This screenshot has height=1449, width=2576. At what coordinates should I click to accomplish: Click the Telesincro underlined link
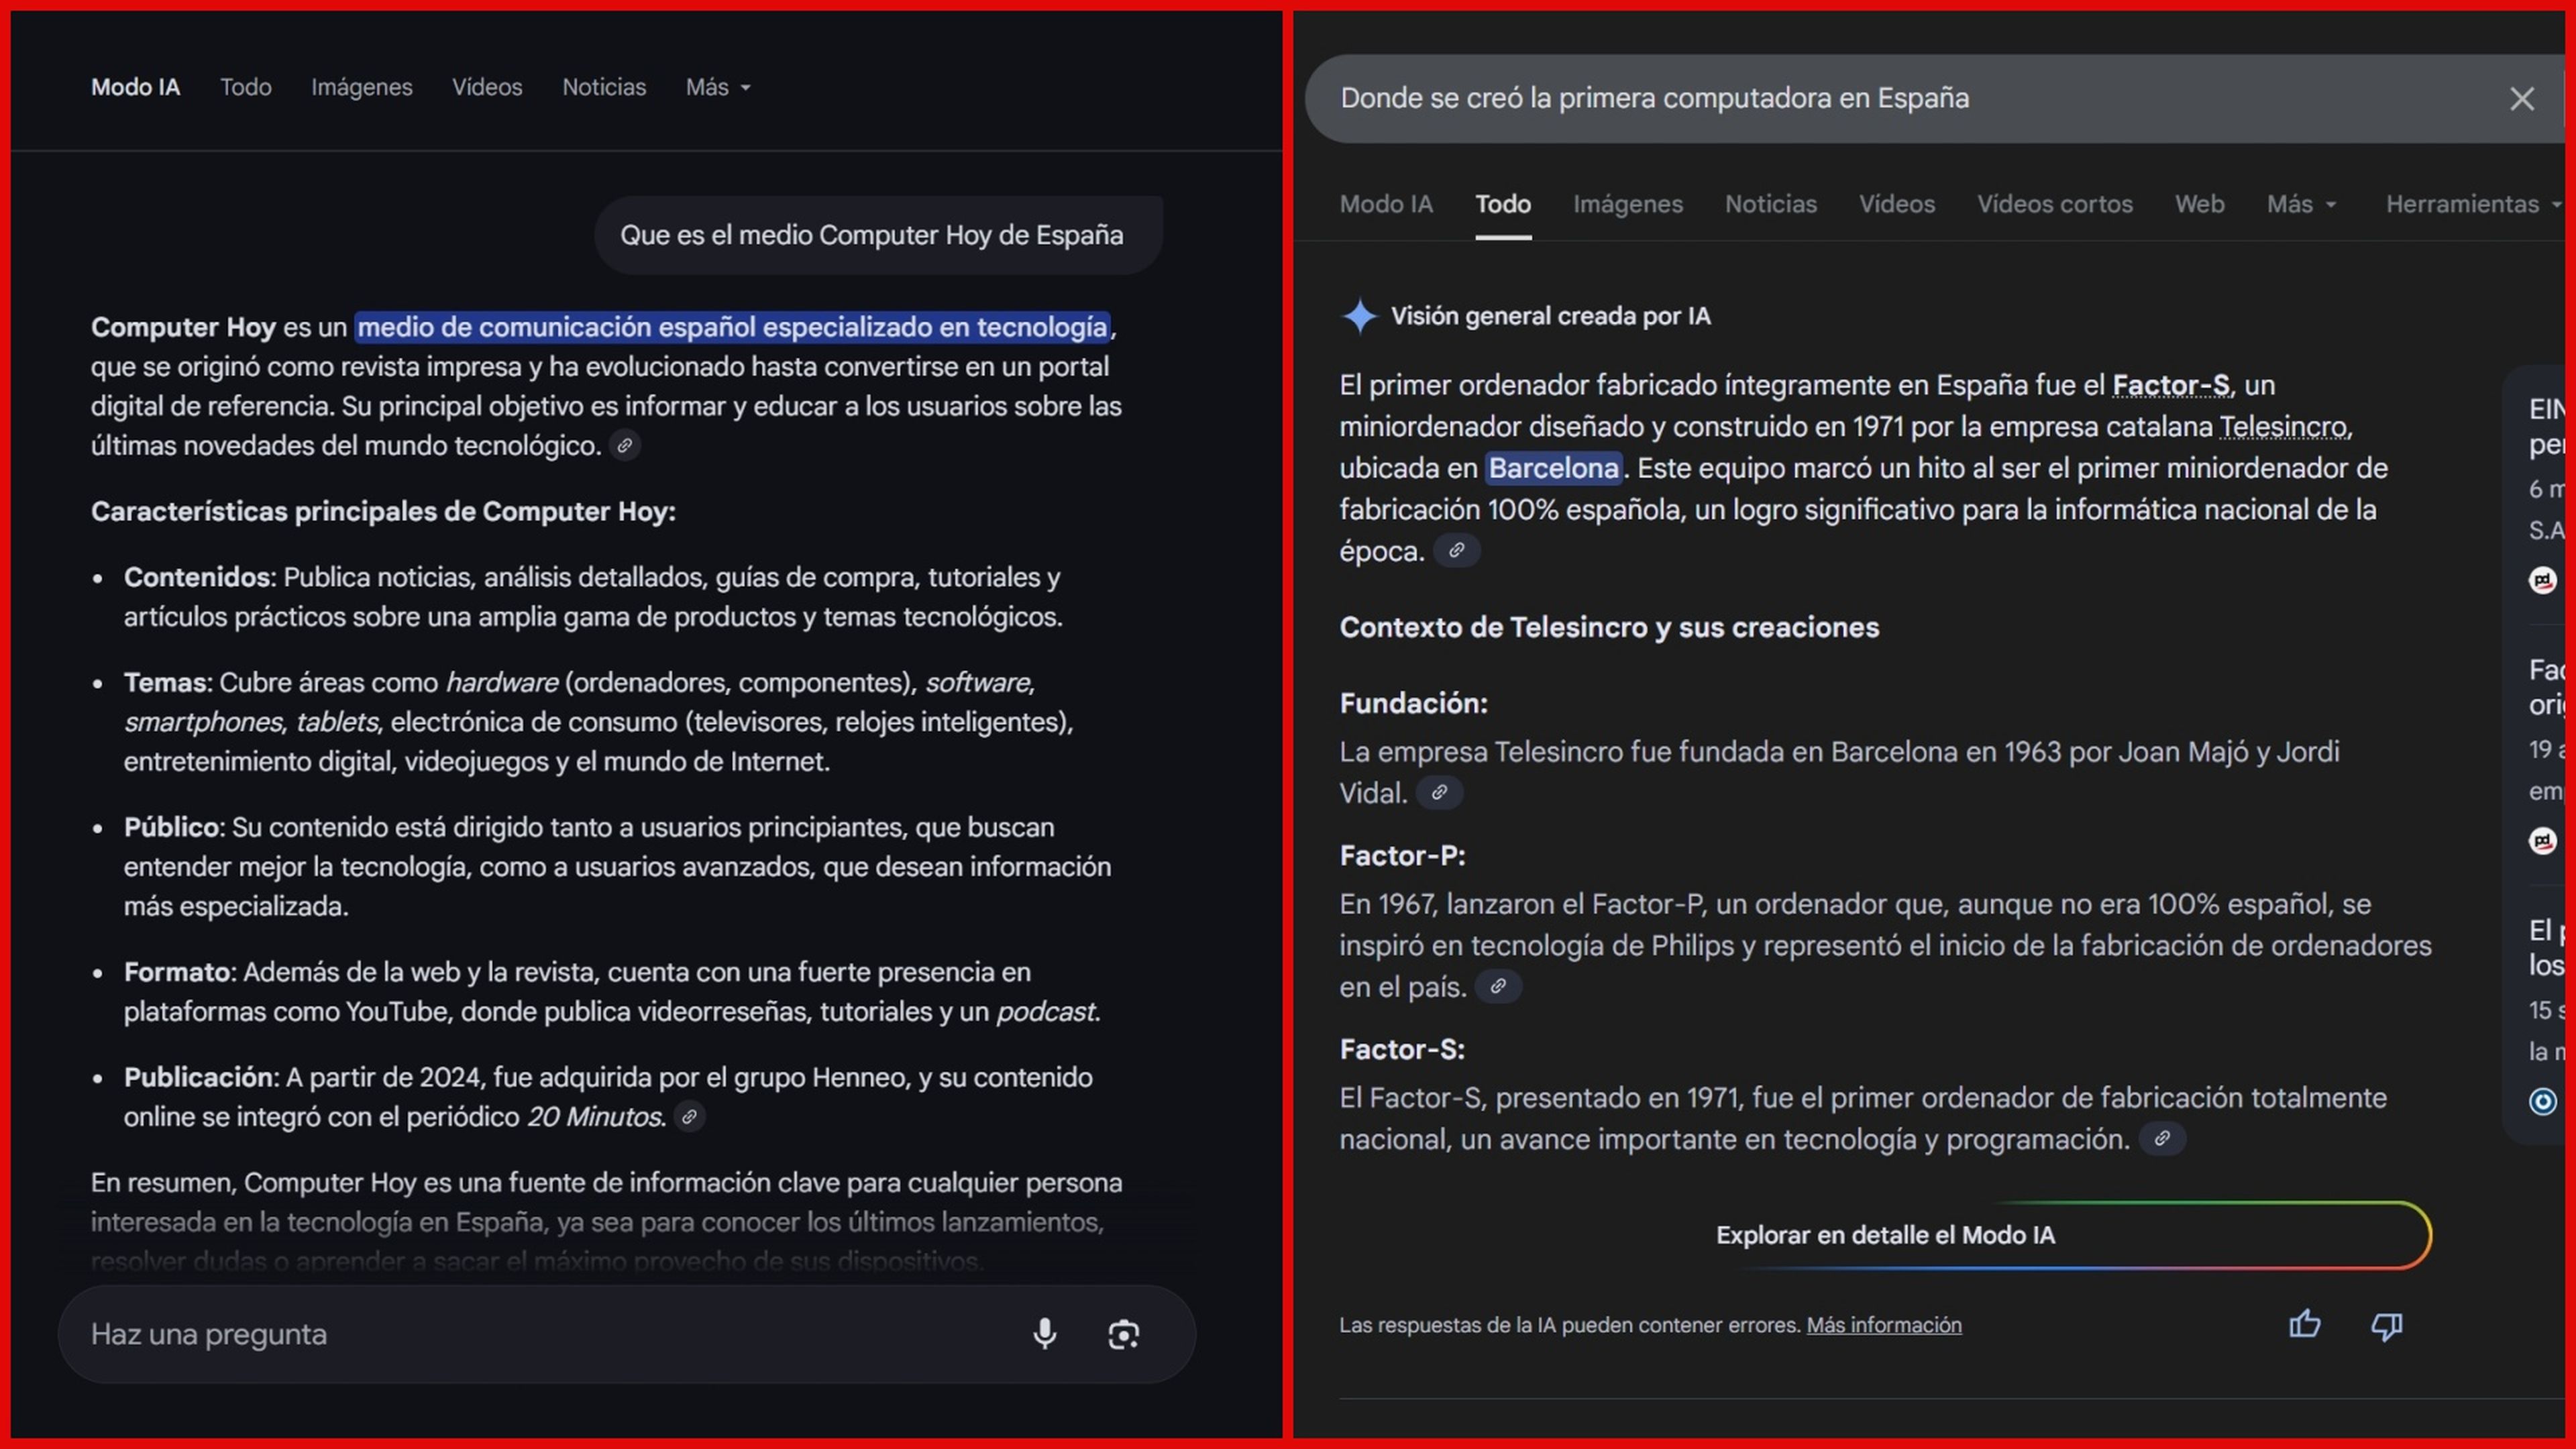coord(2283,427)
